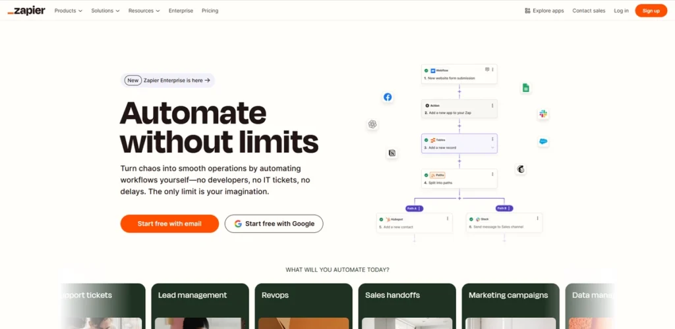Click the floating Facebook app icon
The width and height of the screenshot is (675, 329).
click(x=388, y=97)
